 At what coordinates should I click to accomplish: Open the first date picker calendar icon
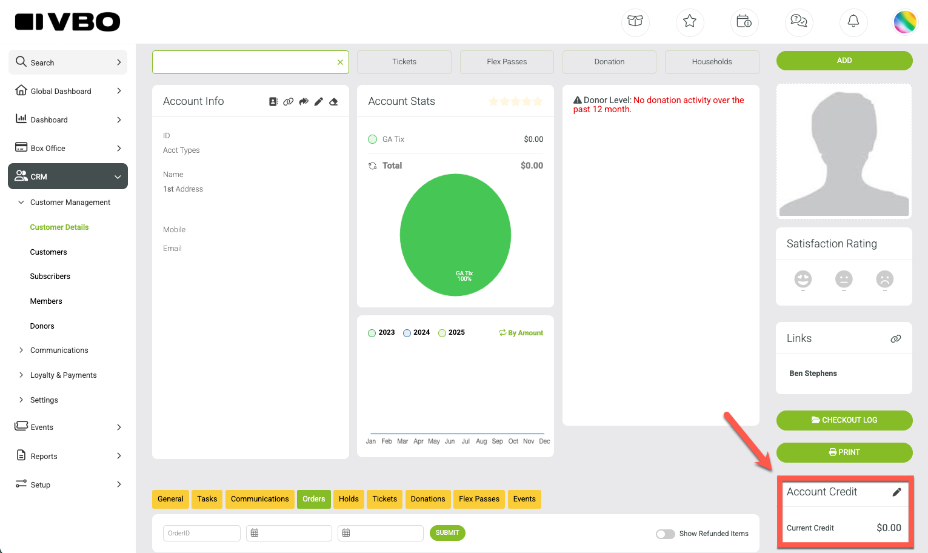[x=255, y=533]
